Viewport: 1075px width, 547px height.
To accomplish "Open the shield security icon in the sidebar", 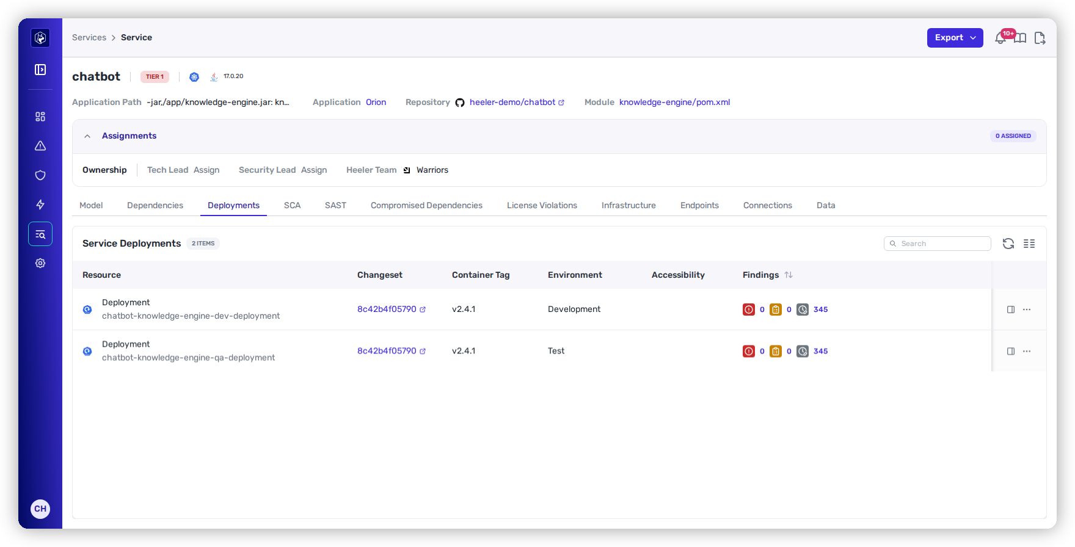I will [40, 175].
